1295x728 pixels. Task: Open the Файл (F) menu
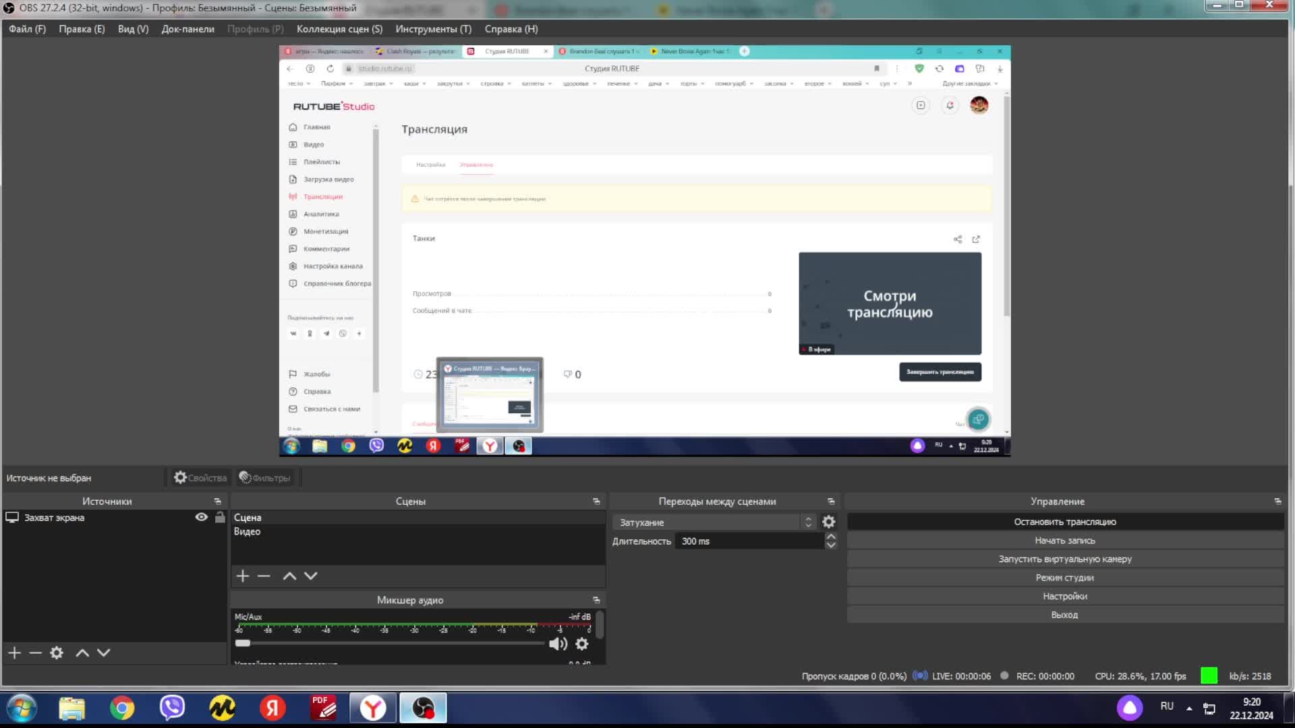[27, 29]
